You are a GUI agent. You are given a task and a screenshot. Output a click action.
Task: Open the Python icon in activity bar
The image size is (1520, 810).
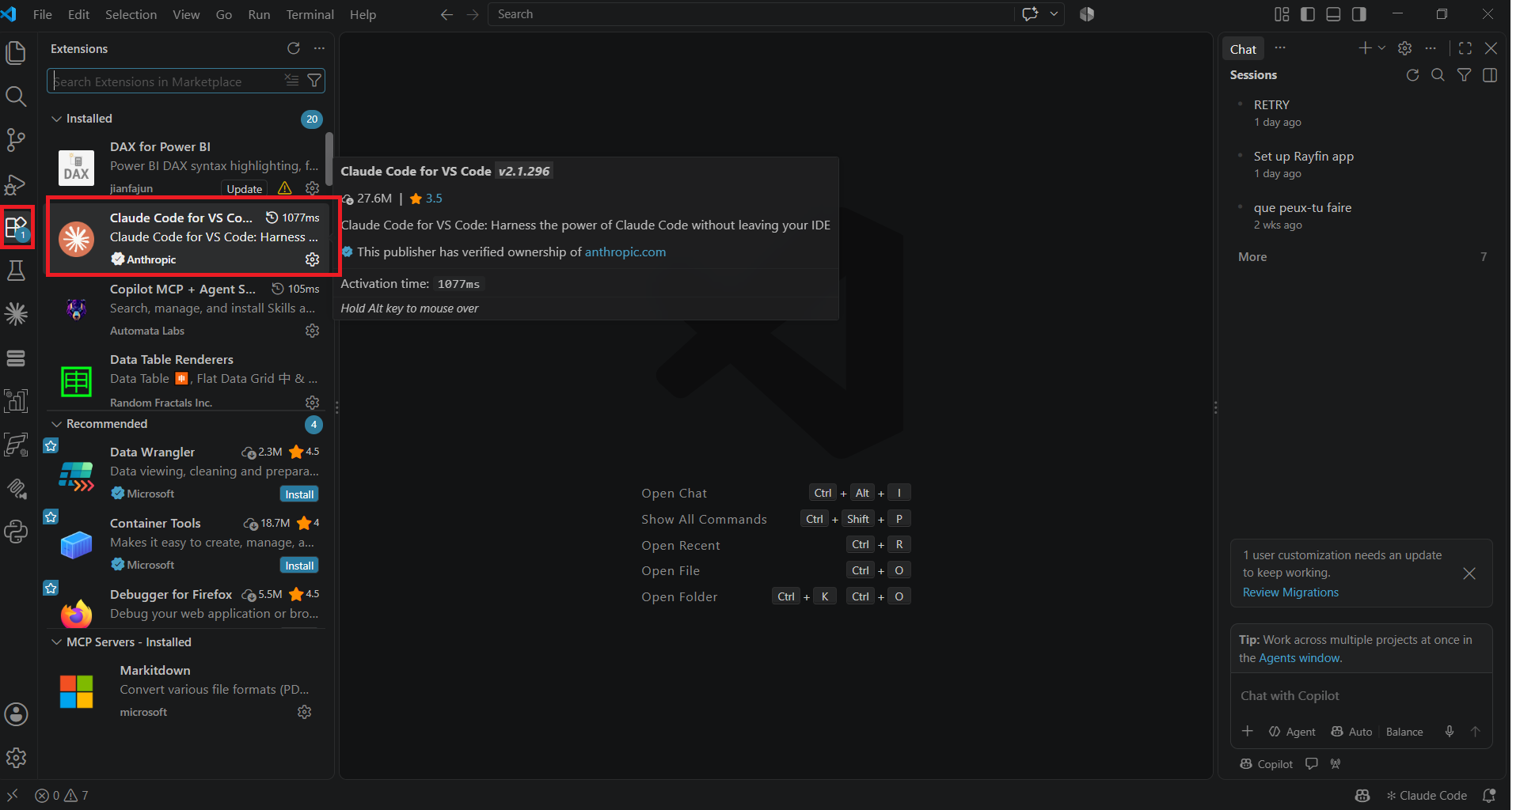(16, 532)
